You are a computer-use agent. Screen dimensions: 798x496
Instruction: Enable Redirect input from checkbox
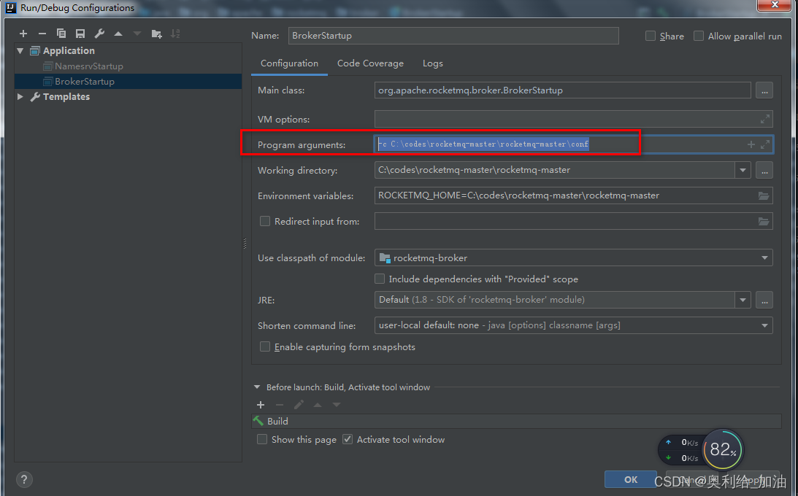[264, 221]
